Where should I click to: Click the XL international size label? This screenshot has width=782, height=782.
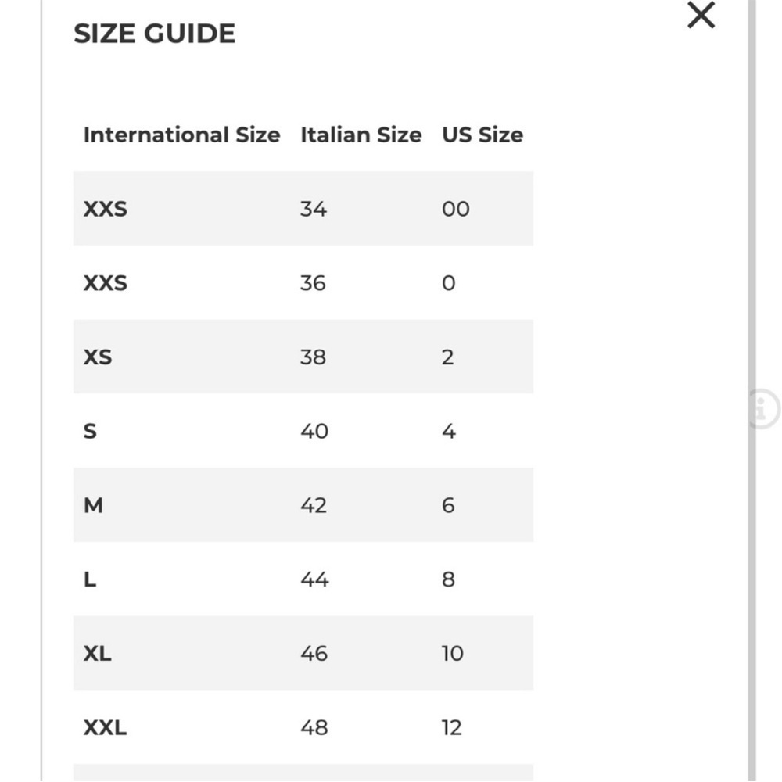click(97, 654)
